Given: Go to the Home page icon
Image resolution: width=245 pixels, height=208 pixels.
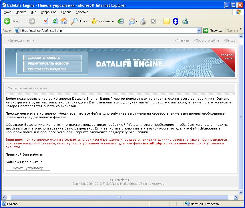Looking at the screenshot, I should pyautogui.click(x=64, y=21).
